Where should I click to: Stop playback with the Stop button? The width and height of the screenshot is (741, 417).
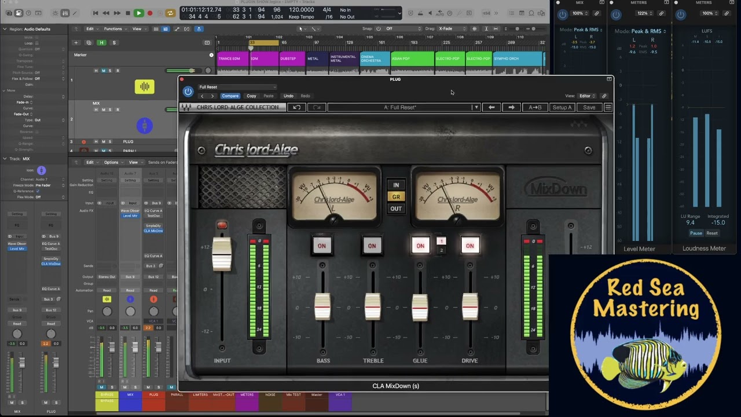pos(127,13)
